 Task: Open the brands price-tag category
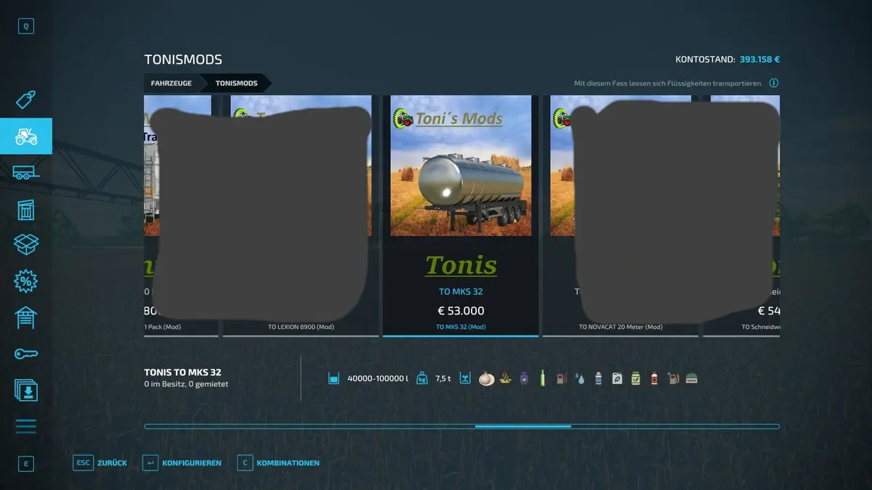26,99
